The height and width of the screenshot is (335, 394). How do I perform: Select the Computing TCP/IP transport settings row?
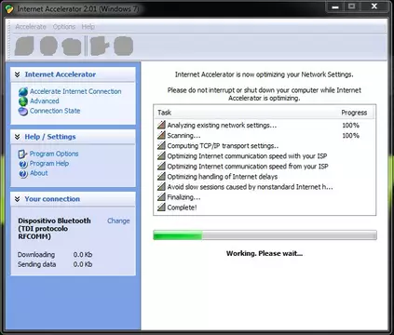[265, 146]
